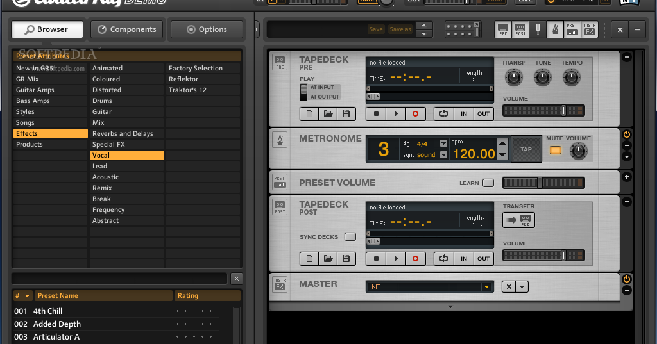Select Reverbs and Delays attribute
Image resolution: width=657 pixels, height=344 pixels.
(x=126, y=133)
